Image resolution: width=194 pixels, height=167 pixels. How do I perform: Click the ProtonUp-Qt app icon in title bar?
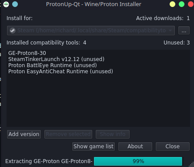[x=6, y=4]
